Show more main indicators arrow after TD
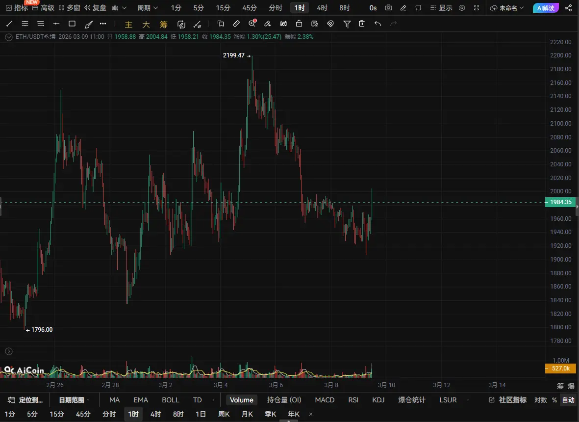Viewport: 579px width, 422px height. click(213, 400)
